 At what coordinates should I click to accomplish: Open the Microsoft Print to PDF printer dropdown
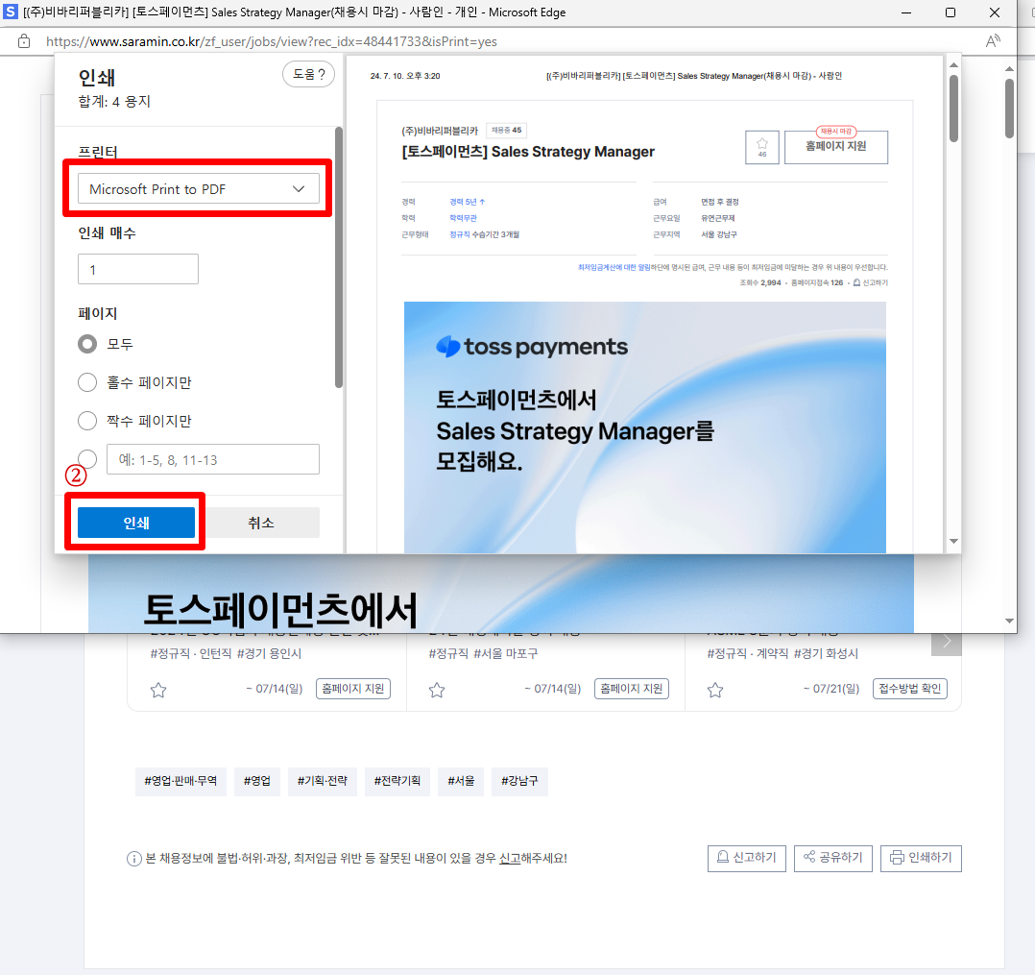198,189
